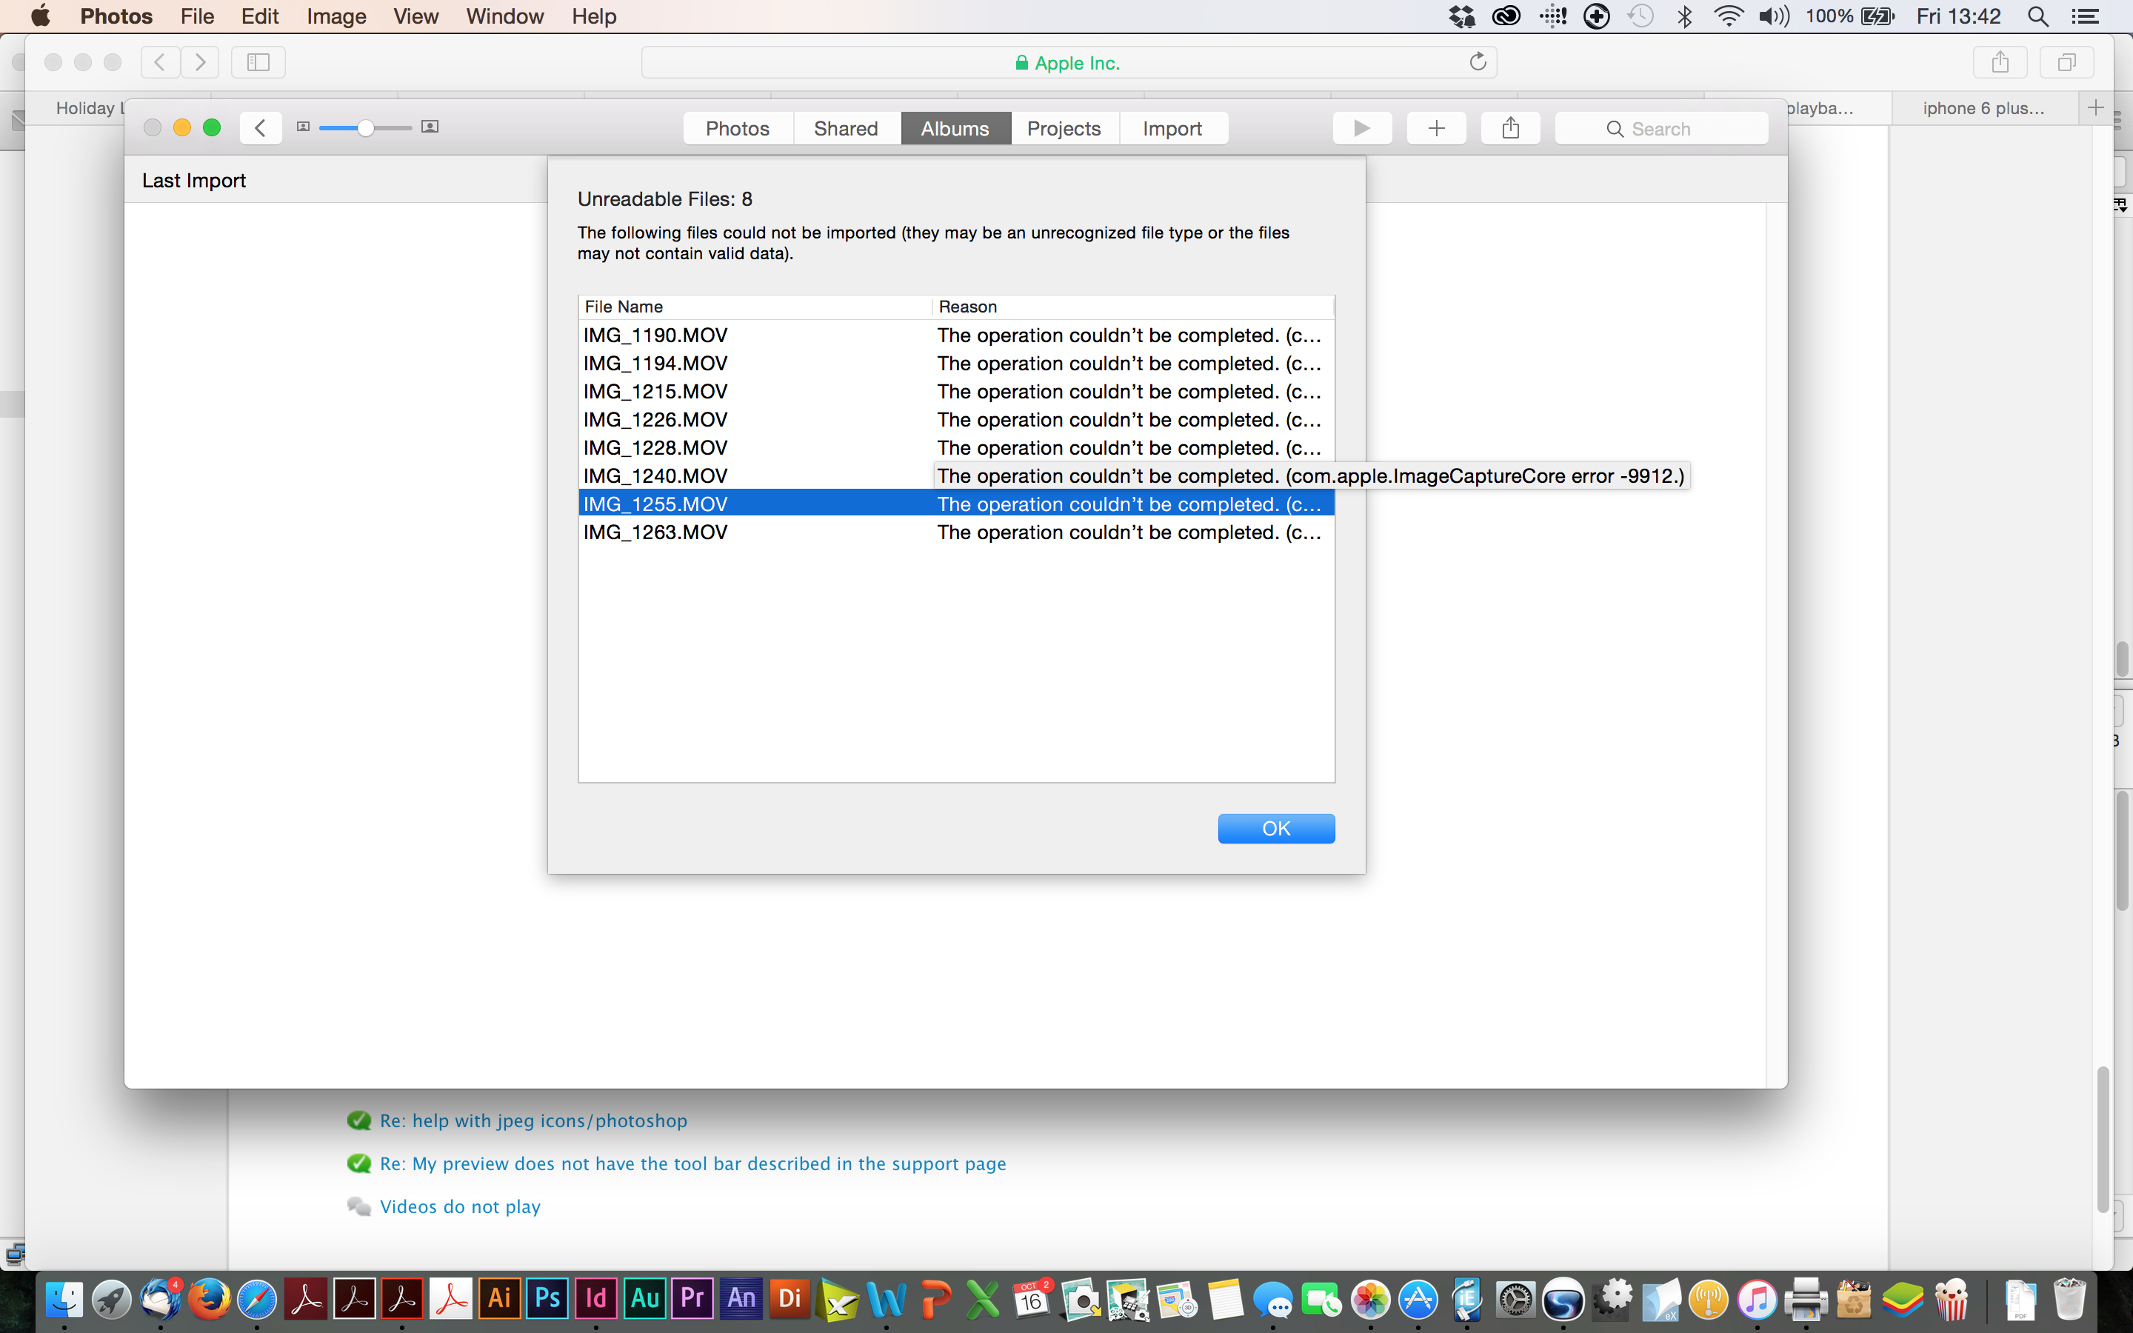Viewport: 2133px width, 1333px height.
Task: Open the Projects tab
Action: [1063, 129]
